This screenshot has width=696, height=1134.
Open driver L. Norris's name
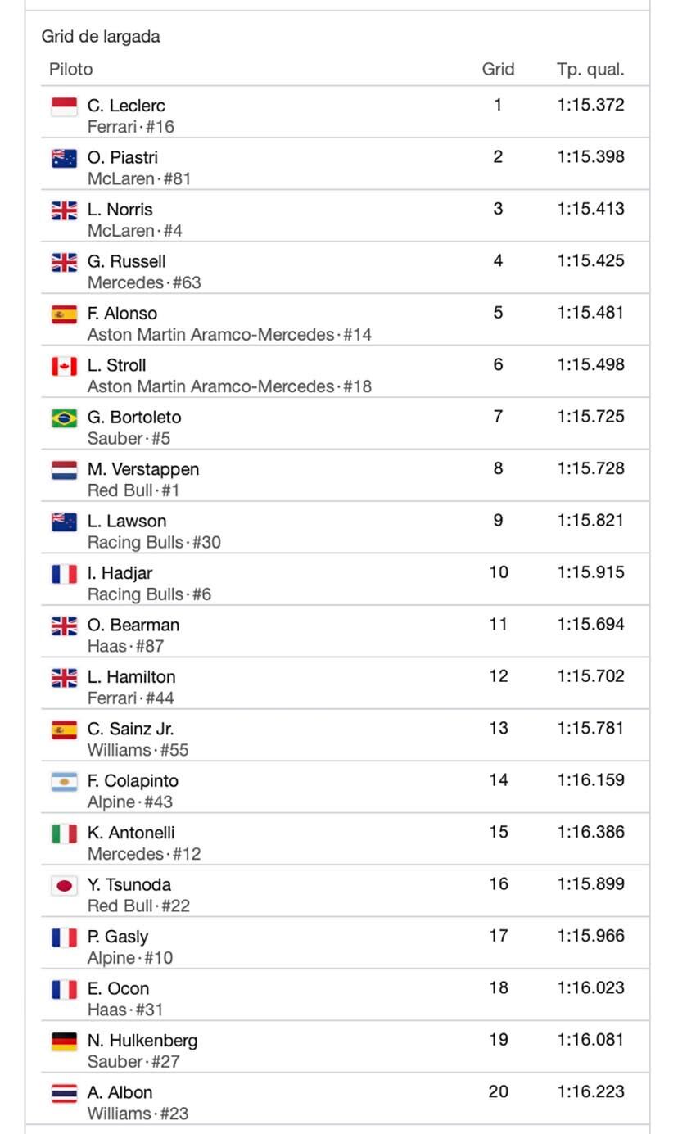tap(120, 210)
